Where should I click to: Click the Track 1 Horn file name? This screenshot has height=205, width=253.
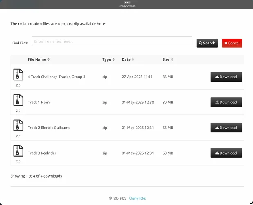(x=38, y=102)
